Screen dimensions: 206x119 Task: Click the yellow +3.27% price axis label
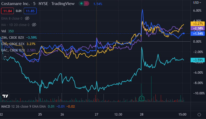pyautogui.click(x=197, y=24)
